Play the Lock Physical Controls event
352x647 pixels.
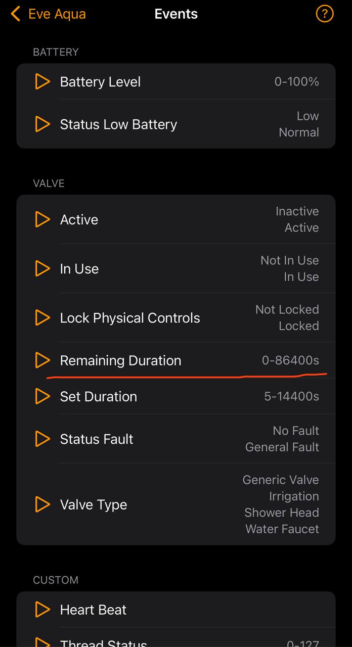coord(42,317)
